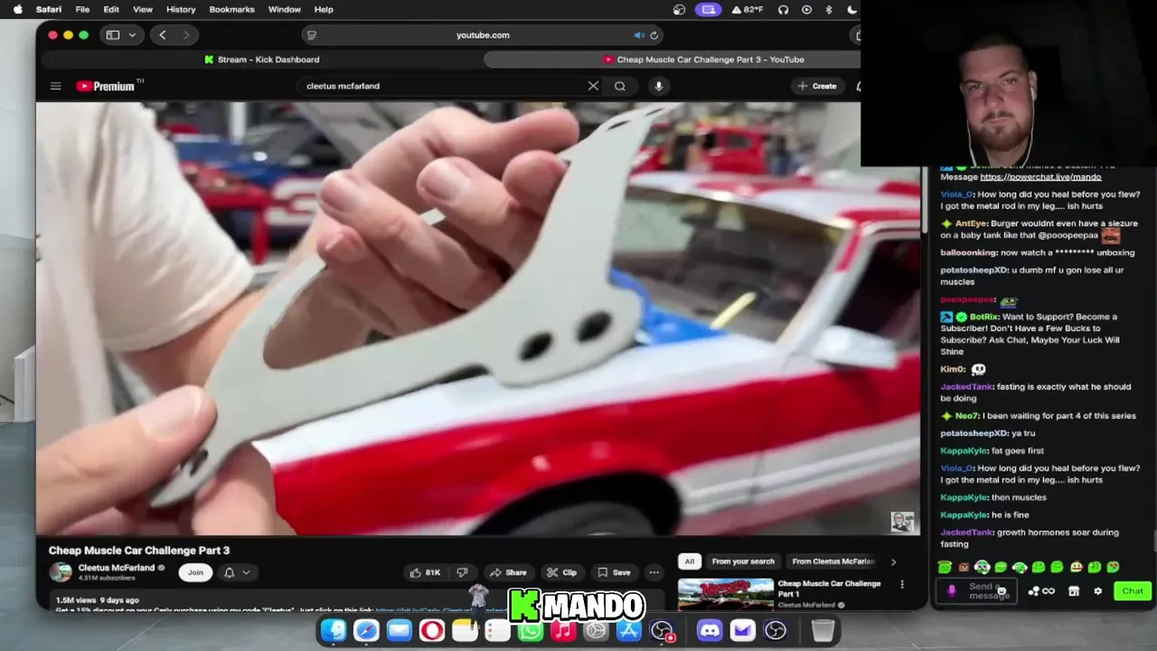Image resolution: width=1157 pixels, height=651 pixels.
Task: Click the video player frame
Action: tap(477, 318)
